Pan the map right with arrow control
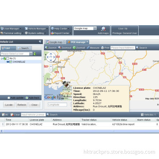159x159 pixels. tap(54, 57)
